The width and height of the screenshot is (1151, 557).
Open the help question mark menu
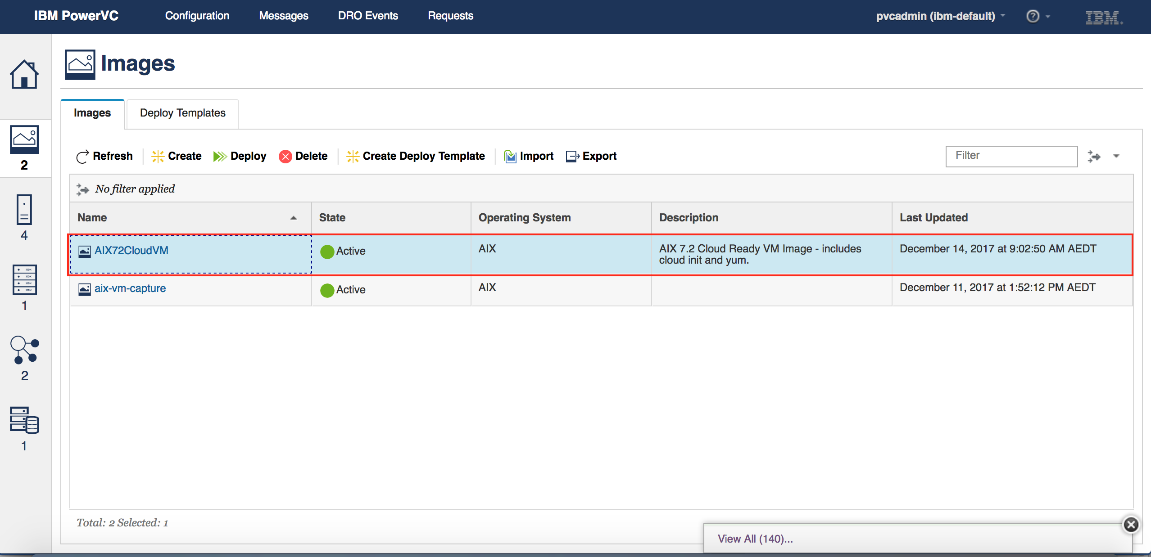click(x=1038, y=16)
